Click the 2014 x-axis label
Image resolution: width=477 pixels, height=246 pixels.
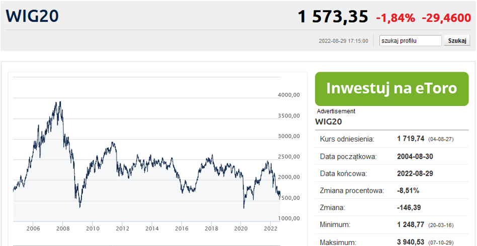tap(152, 228)
